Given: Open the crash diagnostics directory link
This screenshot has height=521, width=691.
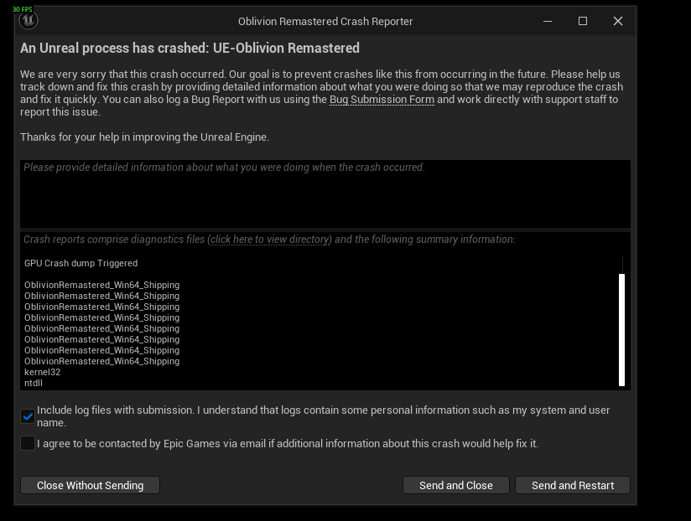Looking at the screenshot, I should [x=269, y=240].
